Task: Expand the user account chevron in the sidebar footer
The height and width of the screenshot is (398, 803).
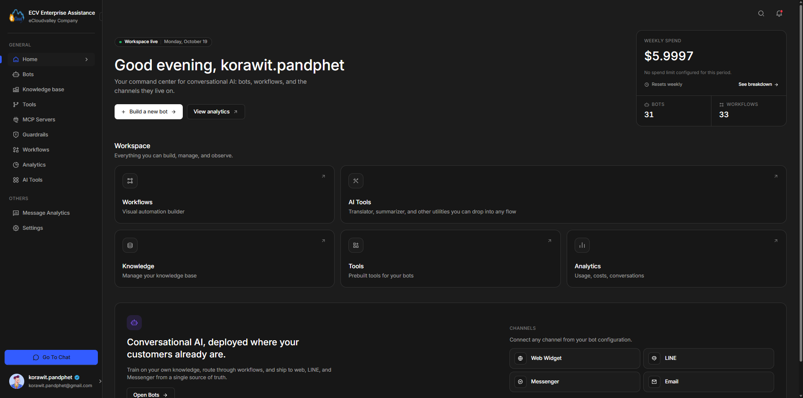Action: (100, 381)
